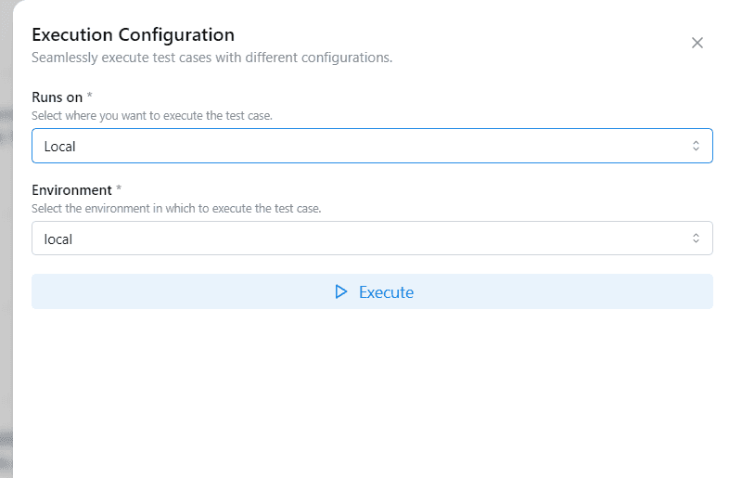The height and width of the screenshot is (478, 729).
Task: Open the Runs on dropdown
Action: coord(371,146)
